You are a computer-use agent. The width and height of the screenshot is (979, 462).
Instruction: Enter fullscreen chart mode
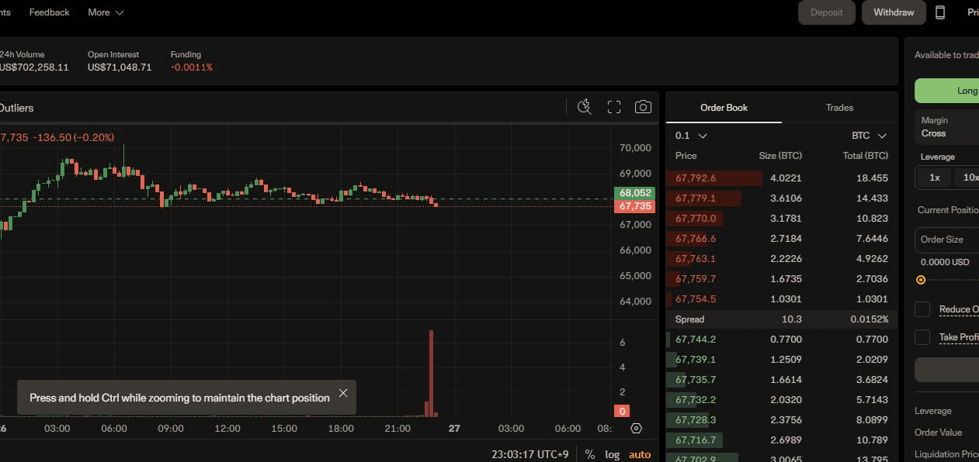pyautogui.click(x=614, y=107)
